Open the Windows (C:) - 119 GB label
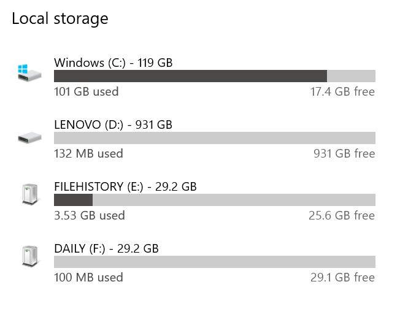The image size is (400, 325). tap(113, 63)
